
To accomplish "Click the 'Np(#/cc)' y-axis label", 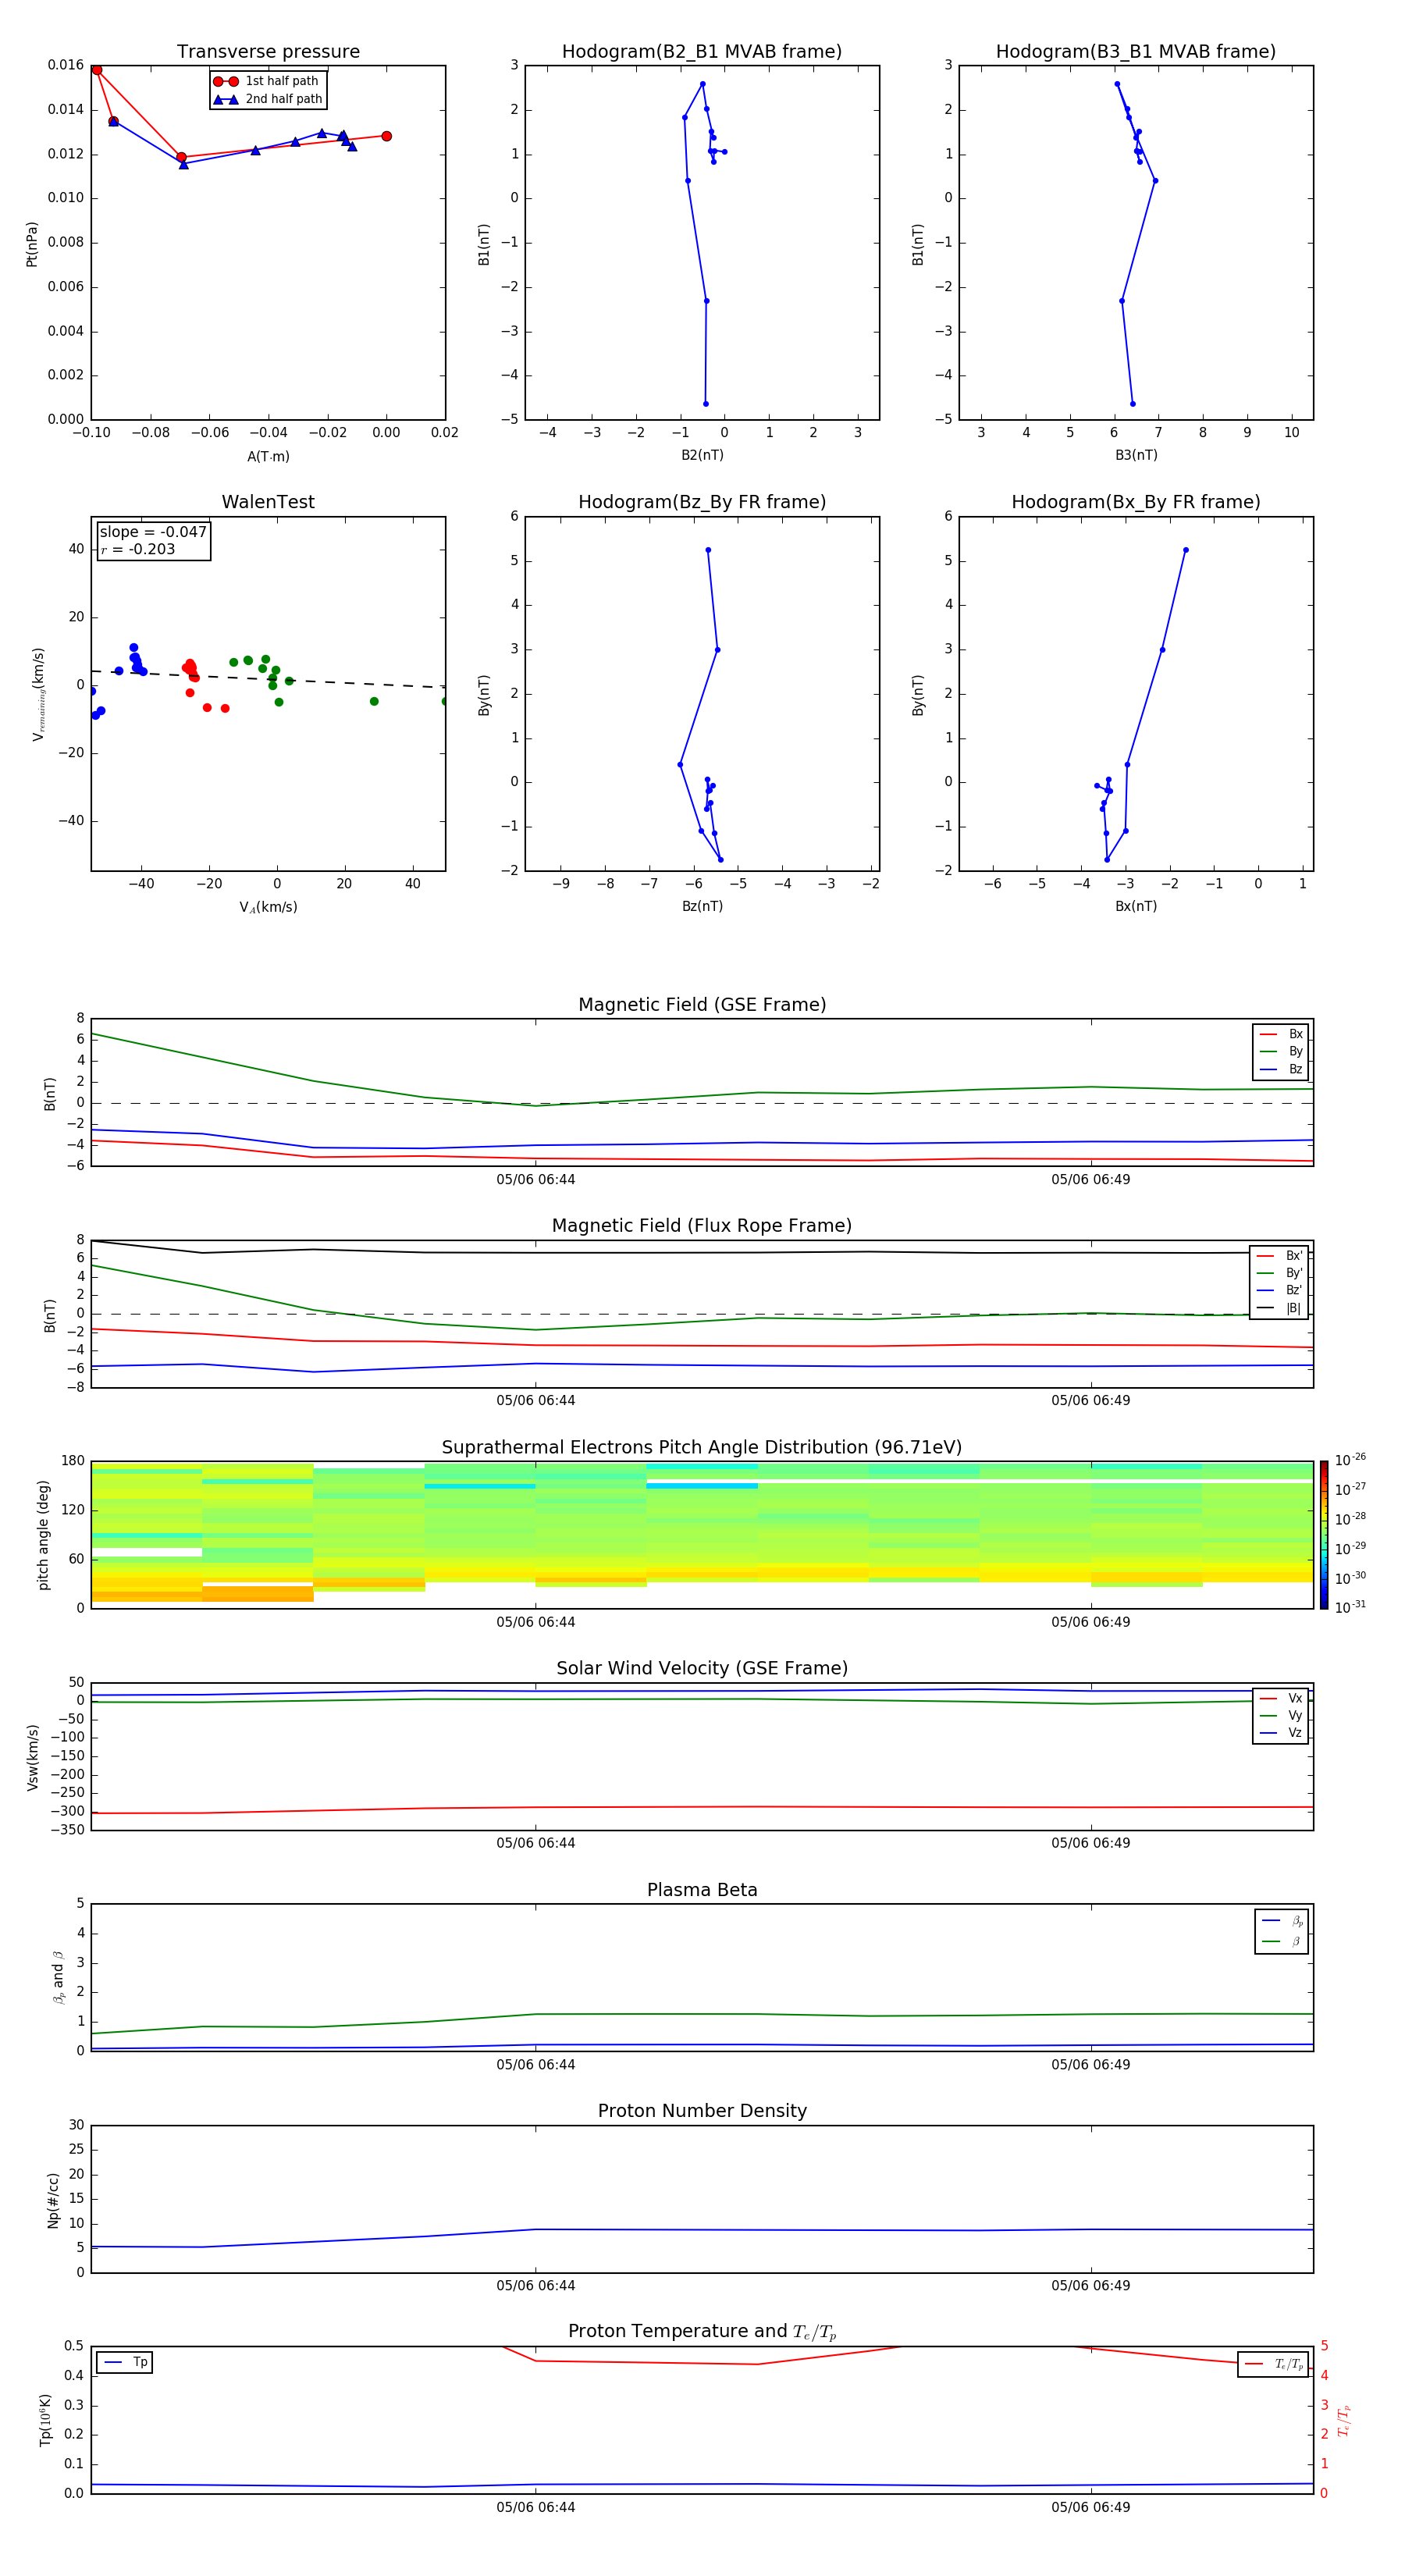I will click(53, 2200).
